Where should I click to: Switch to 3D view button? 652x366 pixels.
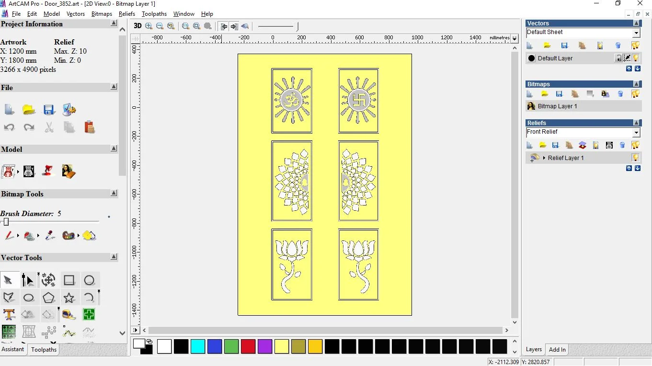pyautogui.click(x=137, y=26)
